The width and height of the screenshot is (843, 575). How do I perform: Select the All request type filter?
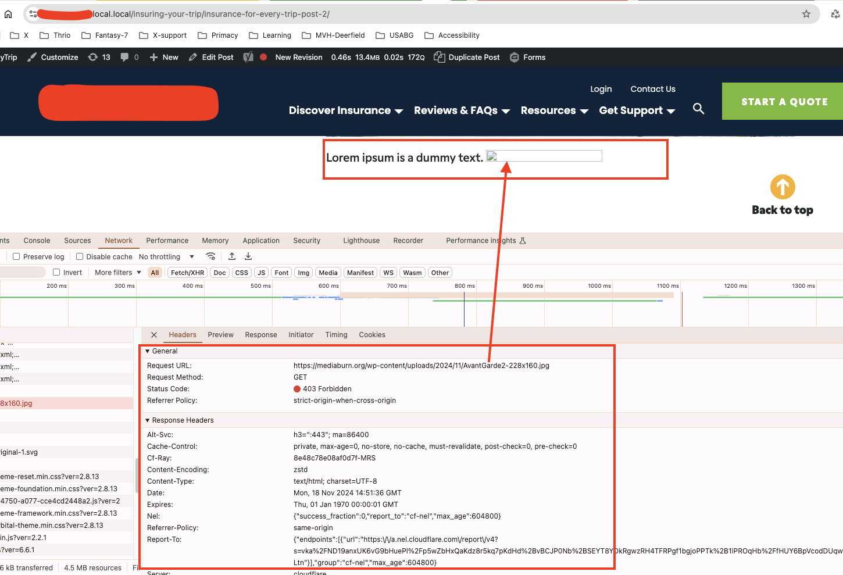pyautogui.click(x=155, y=273)
